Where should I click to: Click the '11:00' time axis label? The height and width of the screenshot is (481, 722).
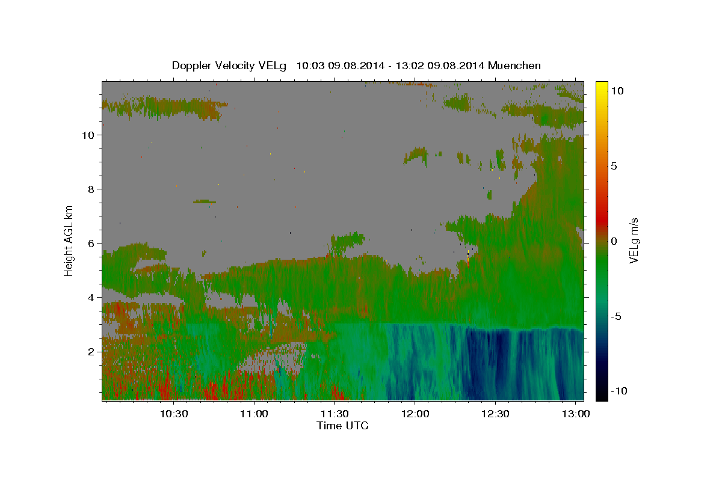coord(254,414)
